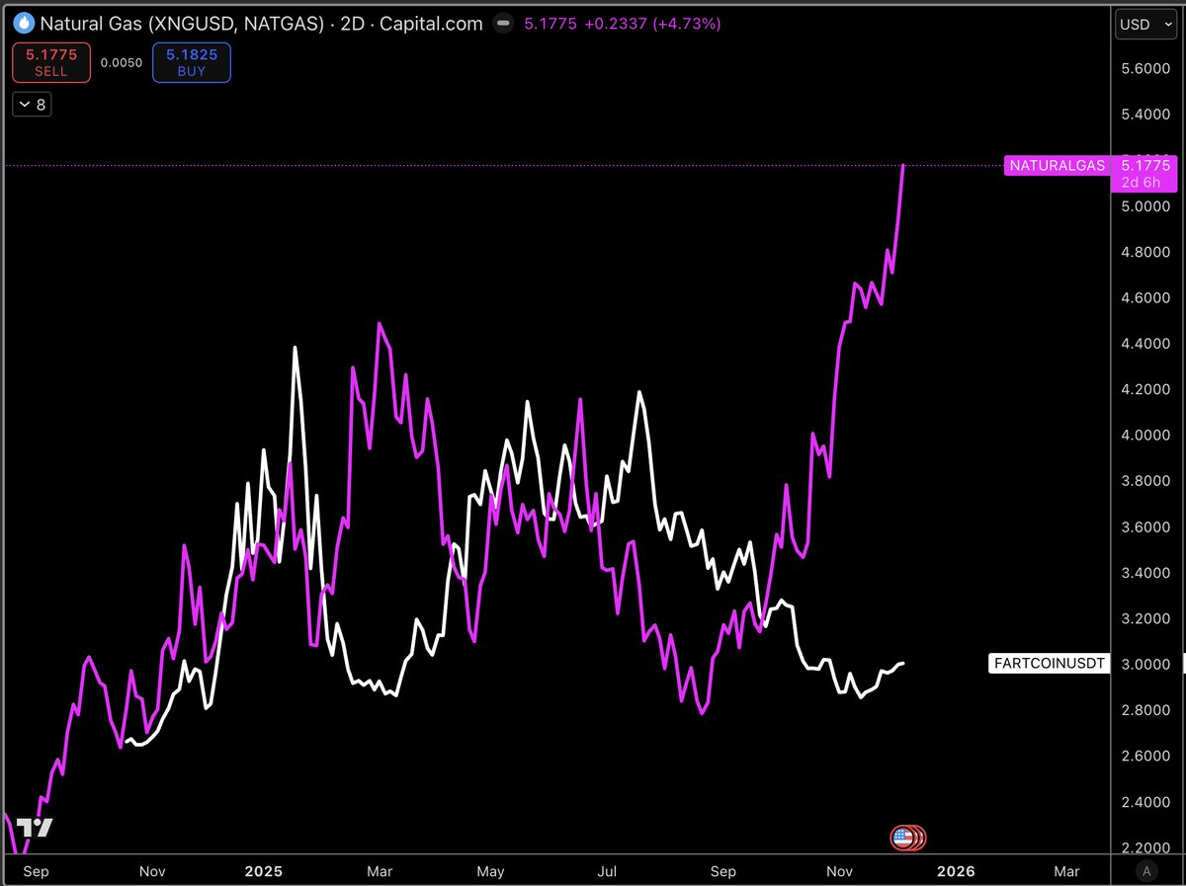This screenshot has height=886, width=1186.
Task: Click the 2.2000 price axis label
Action: pos(1144,848)
